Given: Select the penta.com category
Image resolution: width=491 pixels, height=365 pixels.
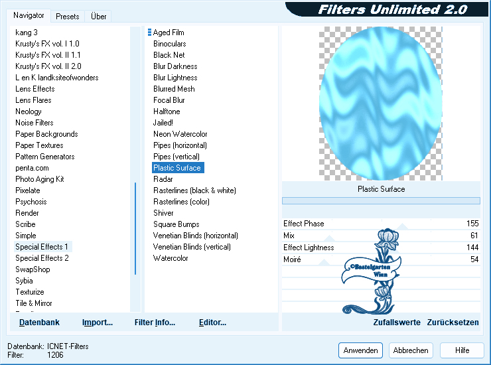Looking at the screenshot, I should click(x=33, y=168).
